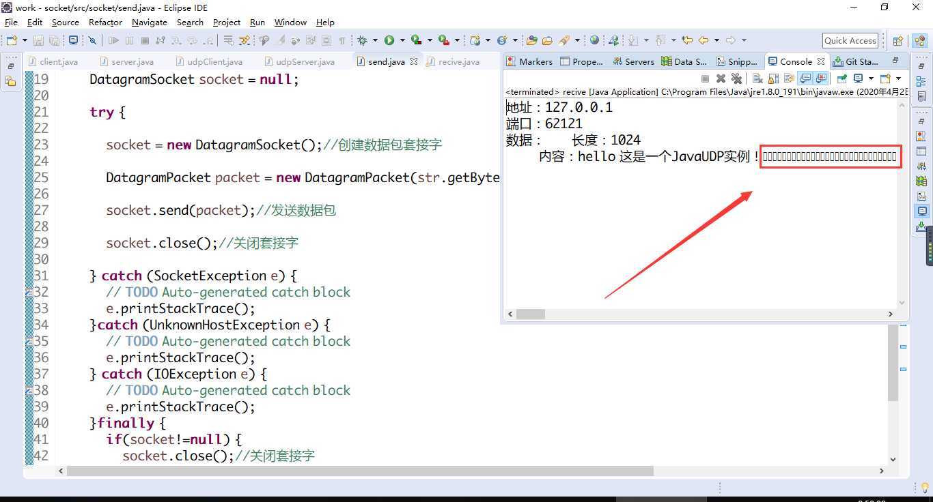933x502 pixels.
Task: Open the Window menu
Action: pos(290,22)
